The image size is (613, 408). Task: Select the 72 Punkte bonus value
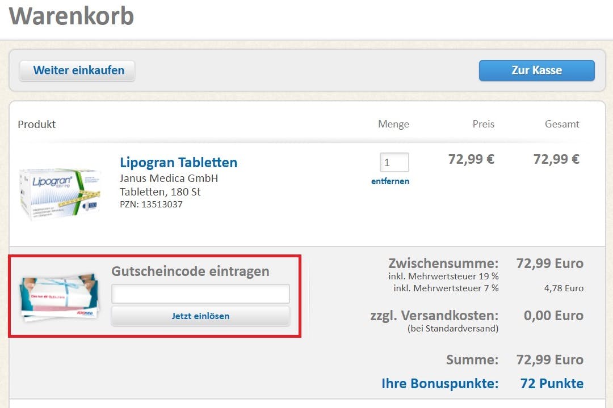(x=552, y=384)
